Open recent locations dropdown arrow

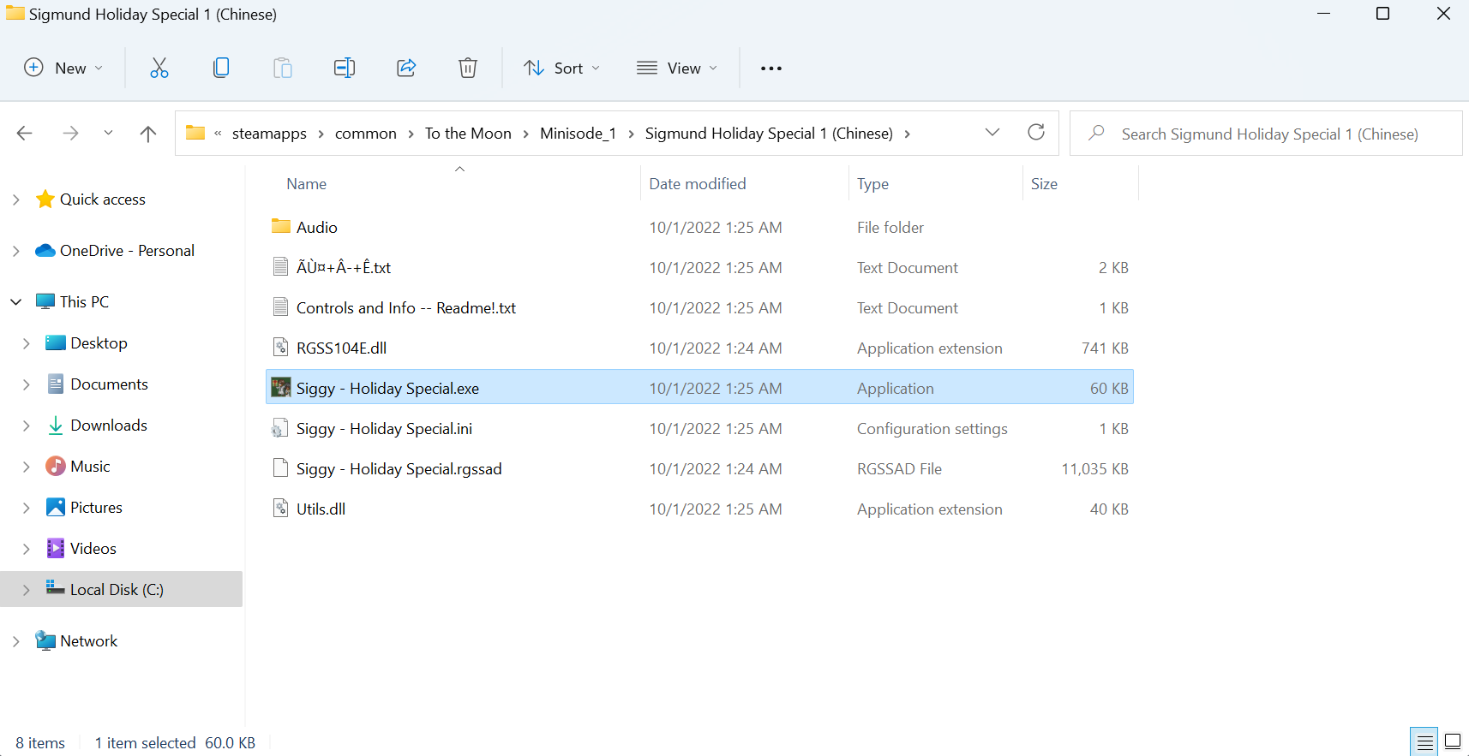pyautogui.click(x=108, y=134)
